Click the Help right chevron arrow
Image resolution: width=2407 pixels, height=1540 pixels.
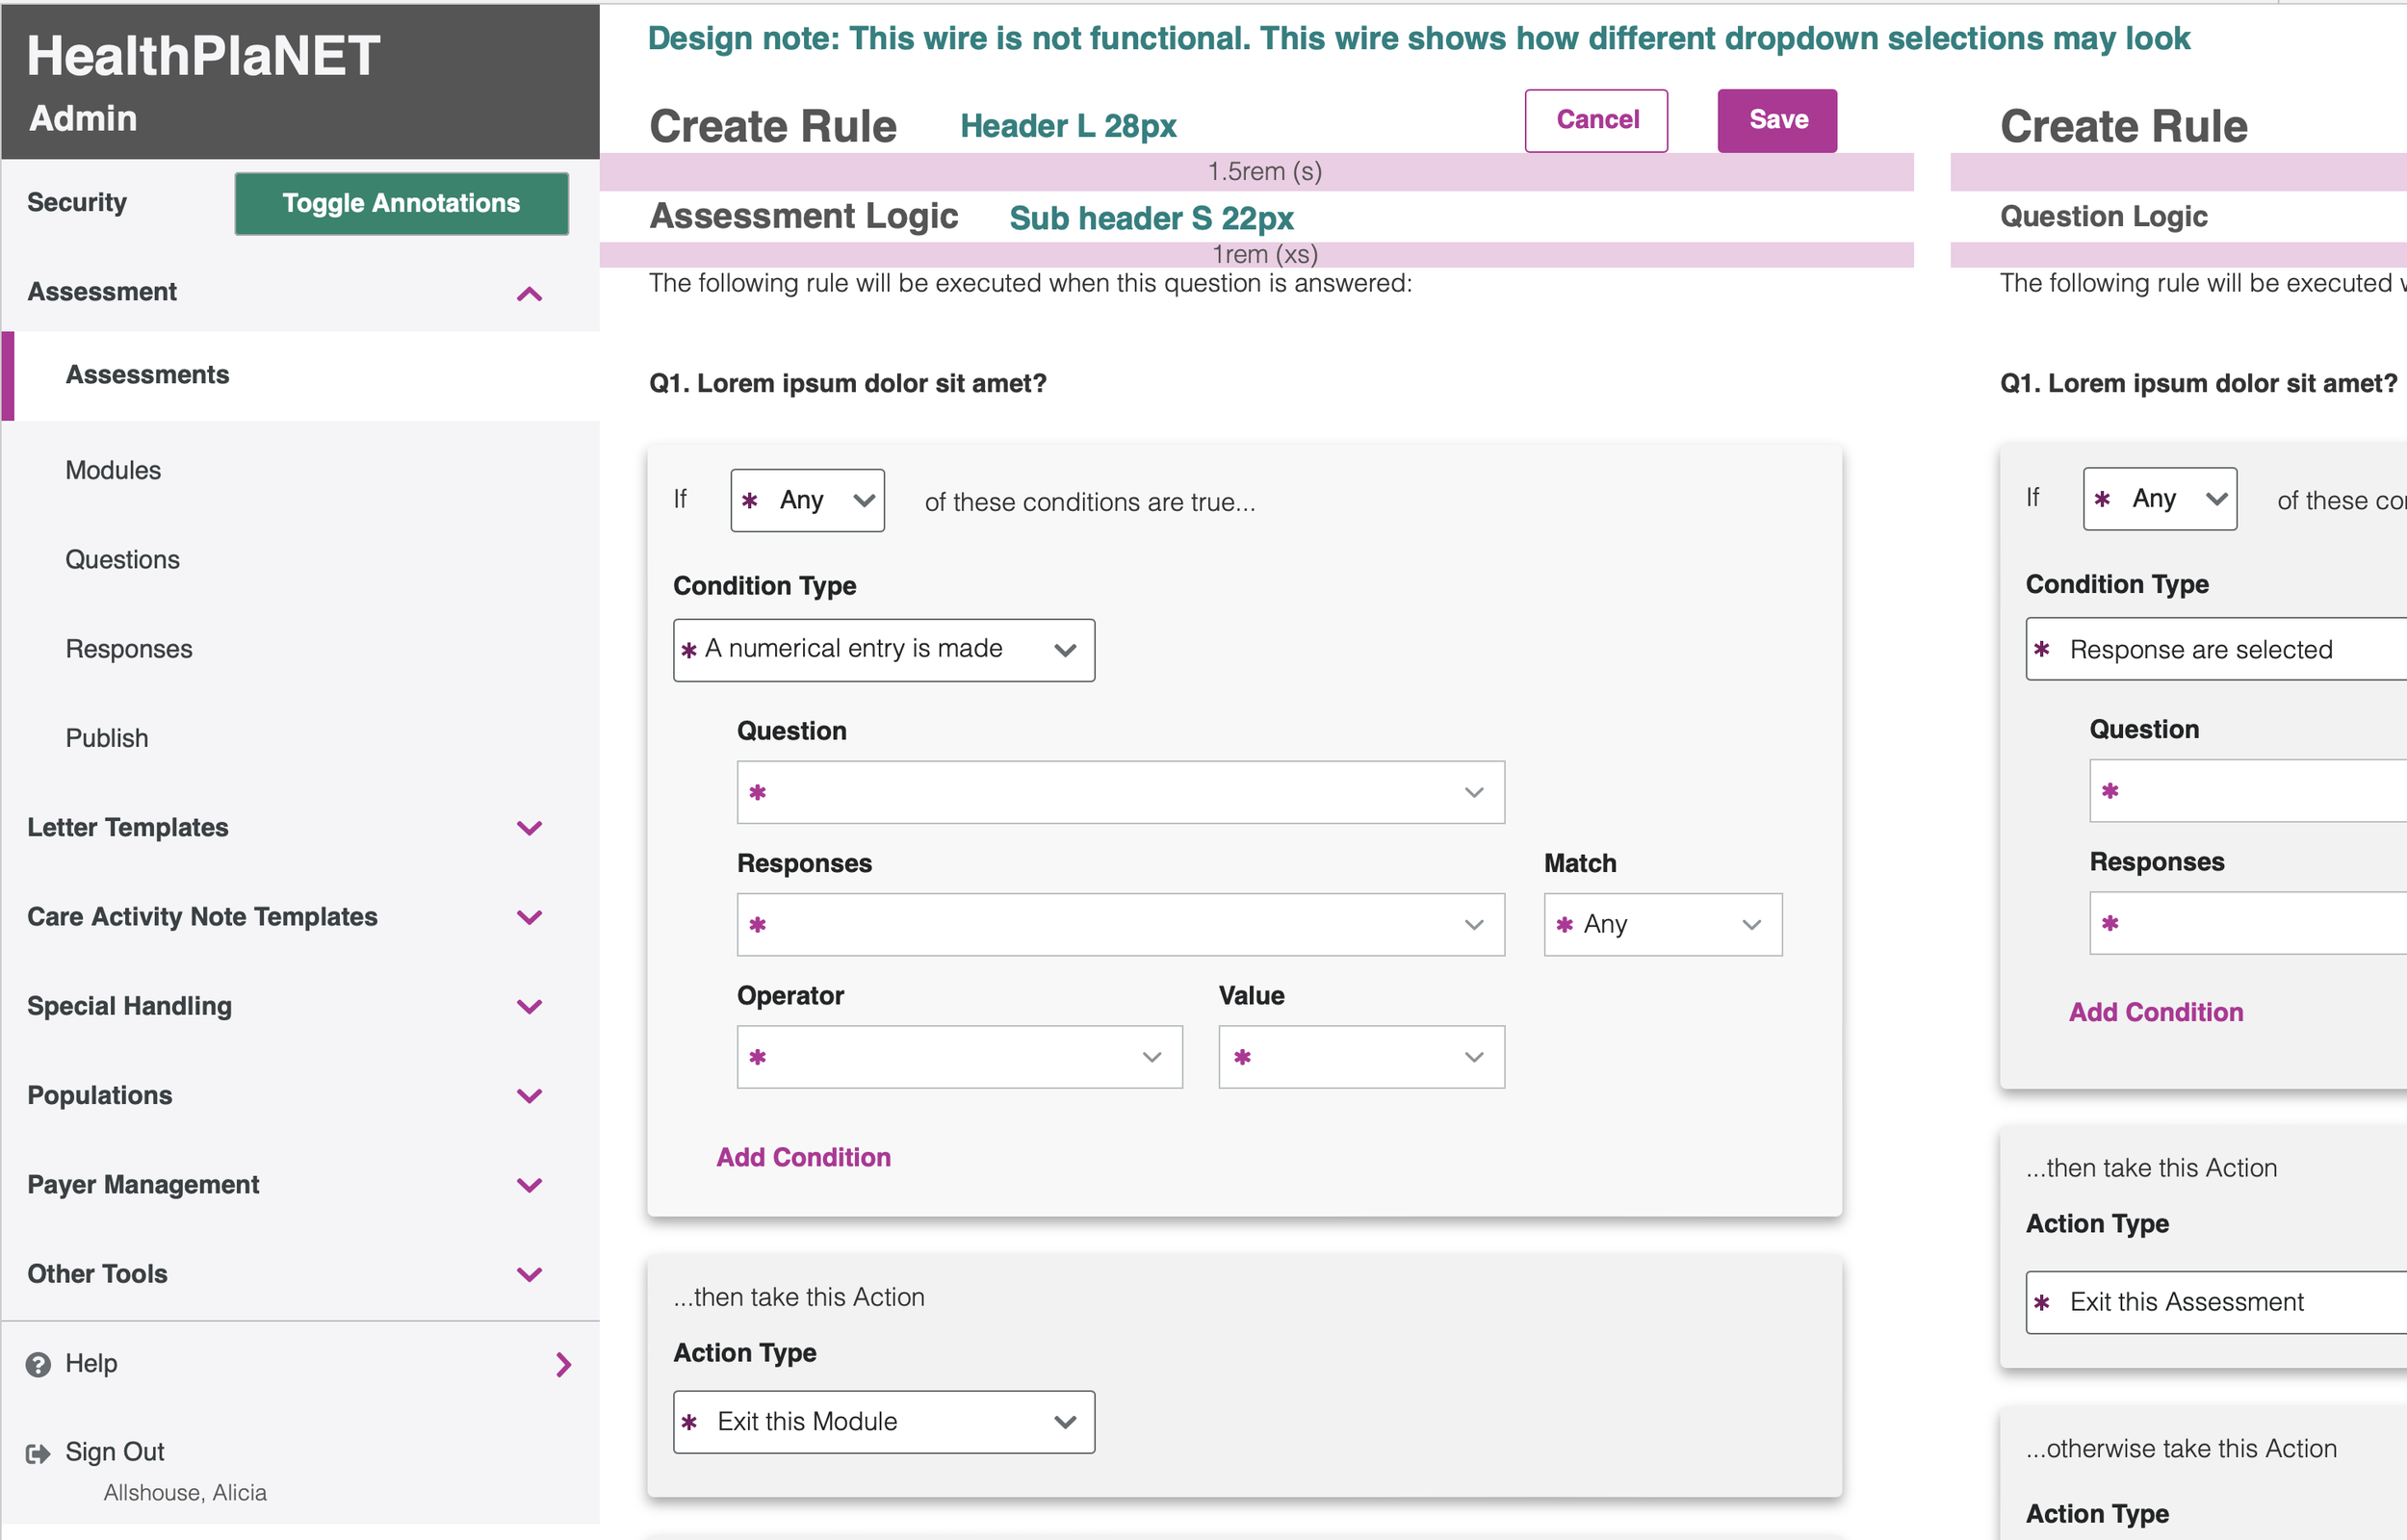click(x=563, y=1365)
